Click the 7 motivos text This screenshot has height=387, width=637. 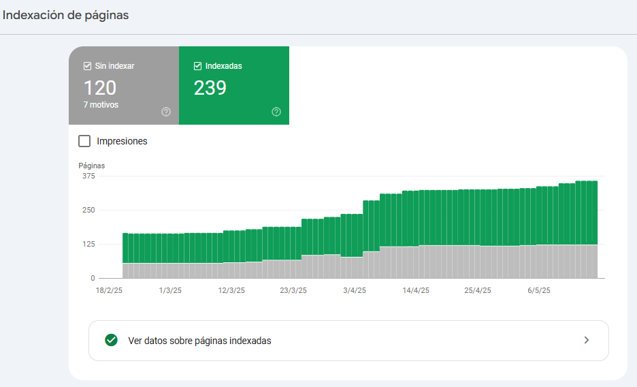click(101, 105)
